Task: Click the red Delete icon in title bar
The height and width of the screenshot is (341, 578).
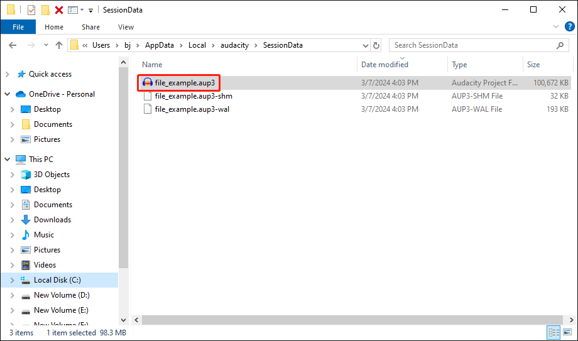Action: coord(59,10)
